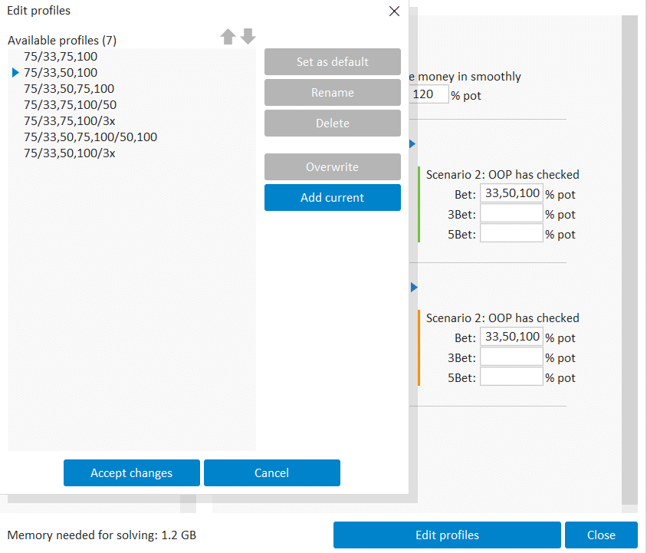
Task: Move selected profile up with arrow
Action: click(228, 36)
